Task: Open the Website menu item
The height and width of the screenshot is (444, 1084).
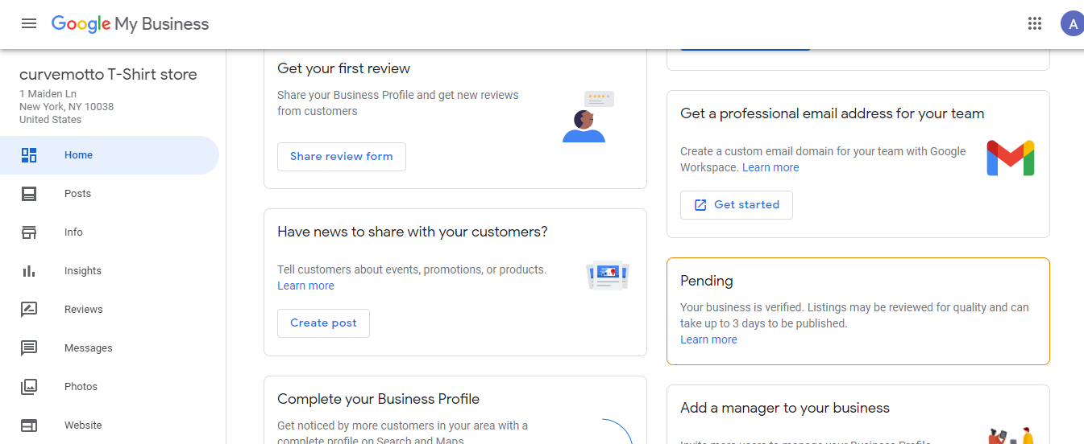Action: click(83, 425)
